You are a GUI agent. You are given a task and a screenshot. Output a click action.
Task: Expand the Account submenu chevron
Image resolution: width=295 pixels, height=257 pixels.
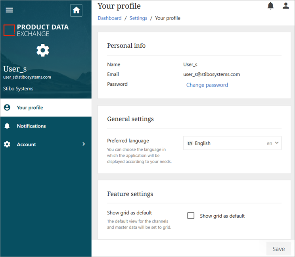point(84,144)
